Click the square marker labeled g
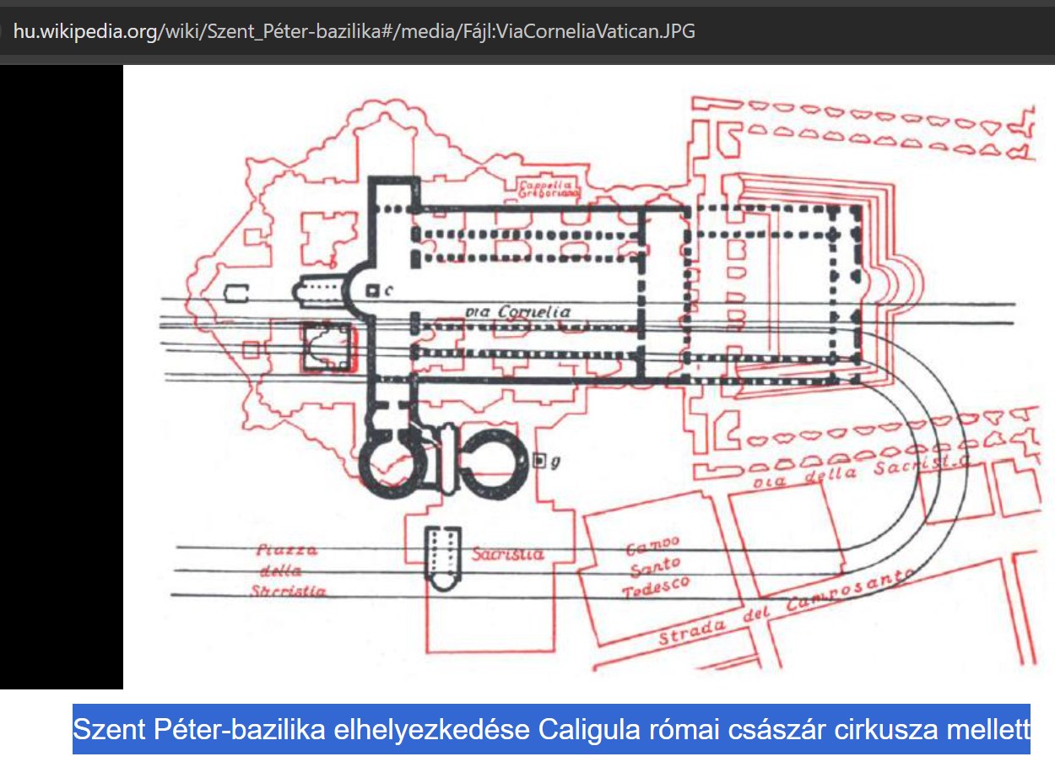 pos(539,461)
